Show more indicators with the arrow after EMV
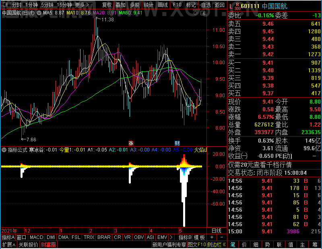Image resolution: width=322 pixels, height=249 pixels. pyautogui.click(x=171, y=237)
